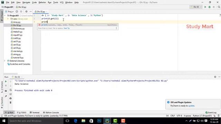This screenshot has width=221, height=124.
Task: Select print completion suggestion
Action: pos(78,25)
